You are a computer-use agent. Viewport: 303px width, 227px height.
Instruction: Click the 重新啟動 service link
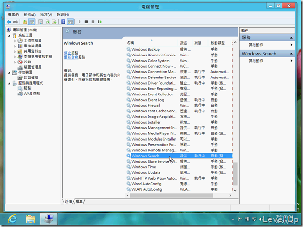(x=71, y=57)
